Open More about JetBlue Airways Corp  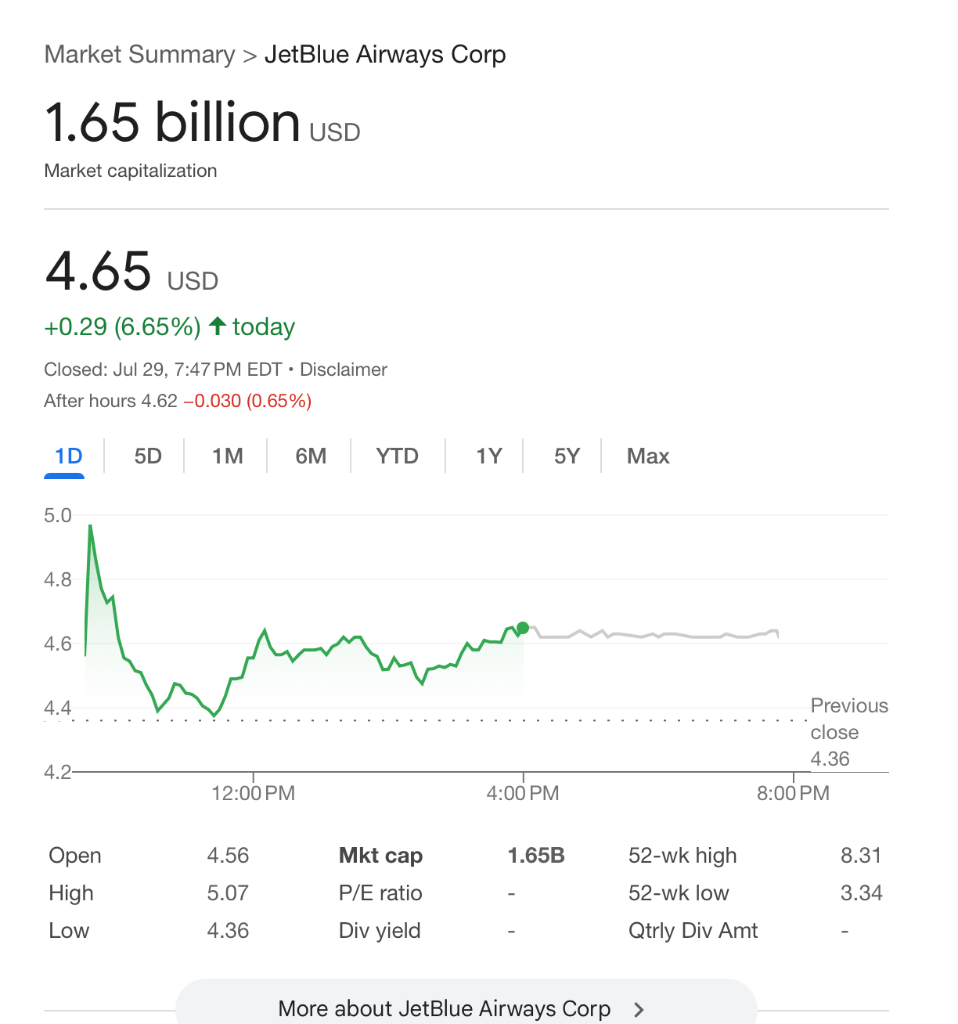(x=444, y=1008)
